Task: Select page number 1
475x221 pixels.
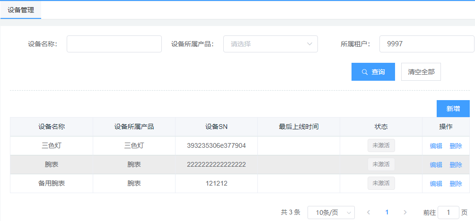Action: pyautogui.click(x=387, y=212)
